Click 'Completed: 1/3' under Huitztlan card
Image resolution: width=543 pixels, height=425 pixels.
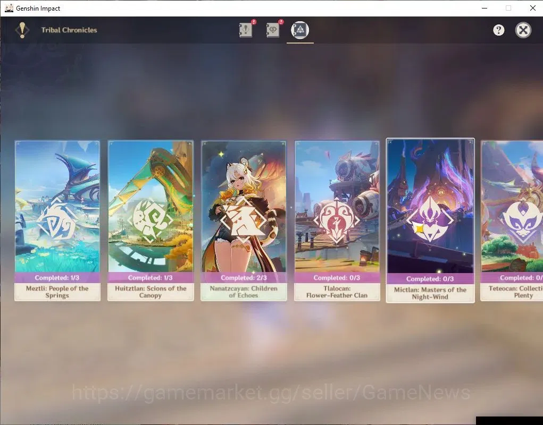pyautogui.click(x=151, y=278)
